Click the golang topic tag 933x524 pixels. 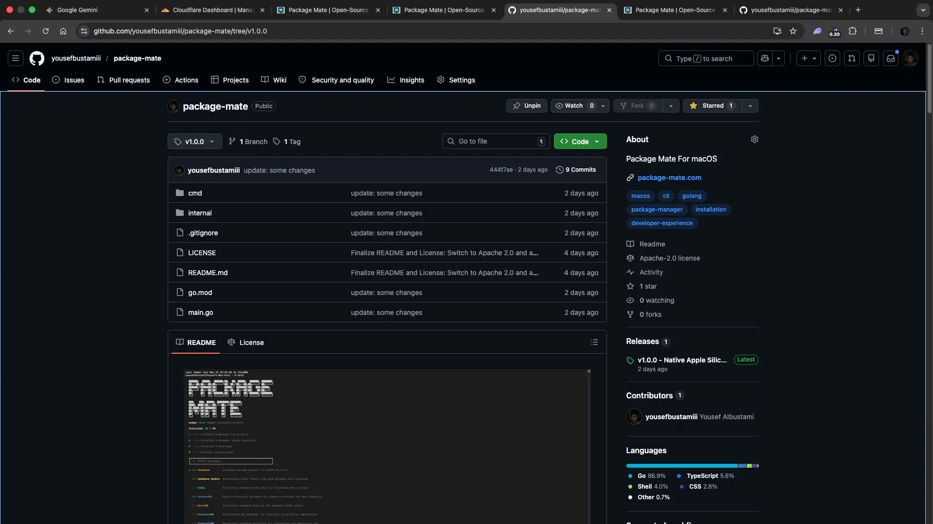point(691,196)
